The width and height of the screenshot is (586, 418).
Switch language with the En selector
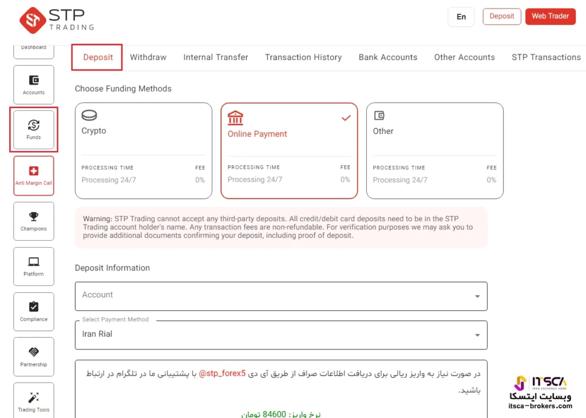click(461, 17)
